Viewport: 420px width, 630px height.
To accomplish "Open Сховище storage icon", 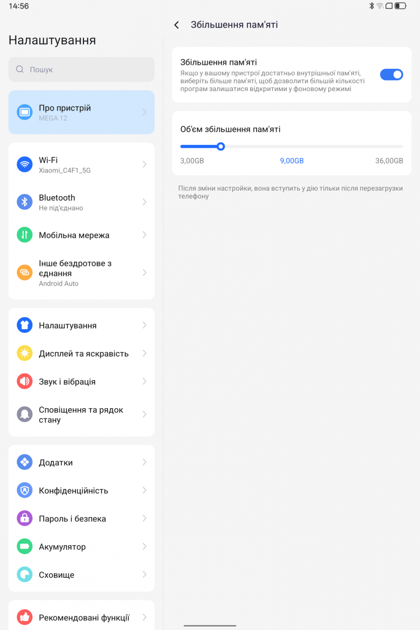I will click(x=25, y=575).
